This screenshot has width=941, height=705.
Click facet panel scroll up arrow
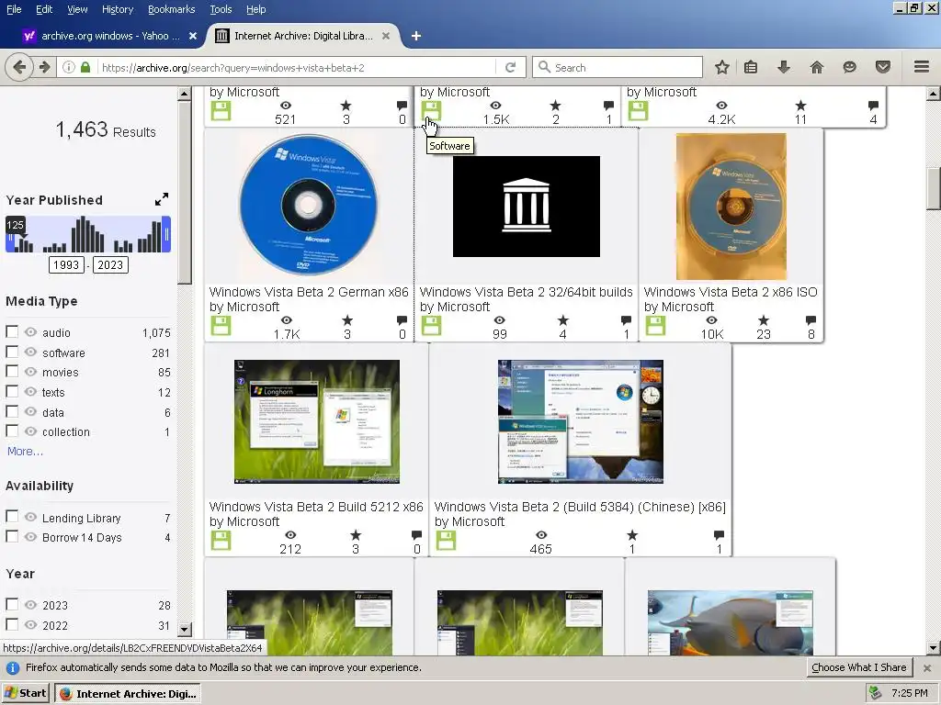185,94
